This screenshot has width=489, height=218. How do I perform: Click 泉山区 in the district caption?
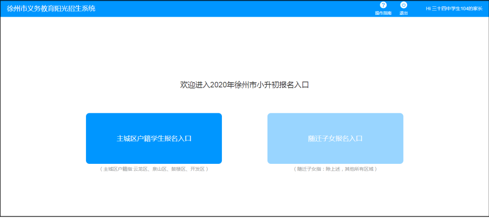(159, 169)
